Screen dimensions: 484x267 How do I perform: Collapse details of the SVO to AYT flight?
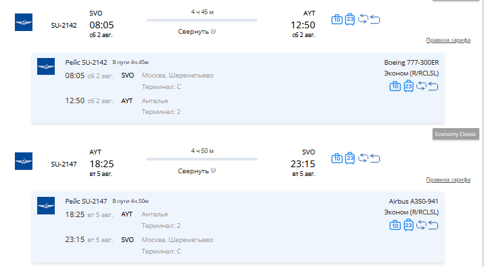coord(197,32)
